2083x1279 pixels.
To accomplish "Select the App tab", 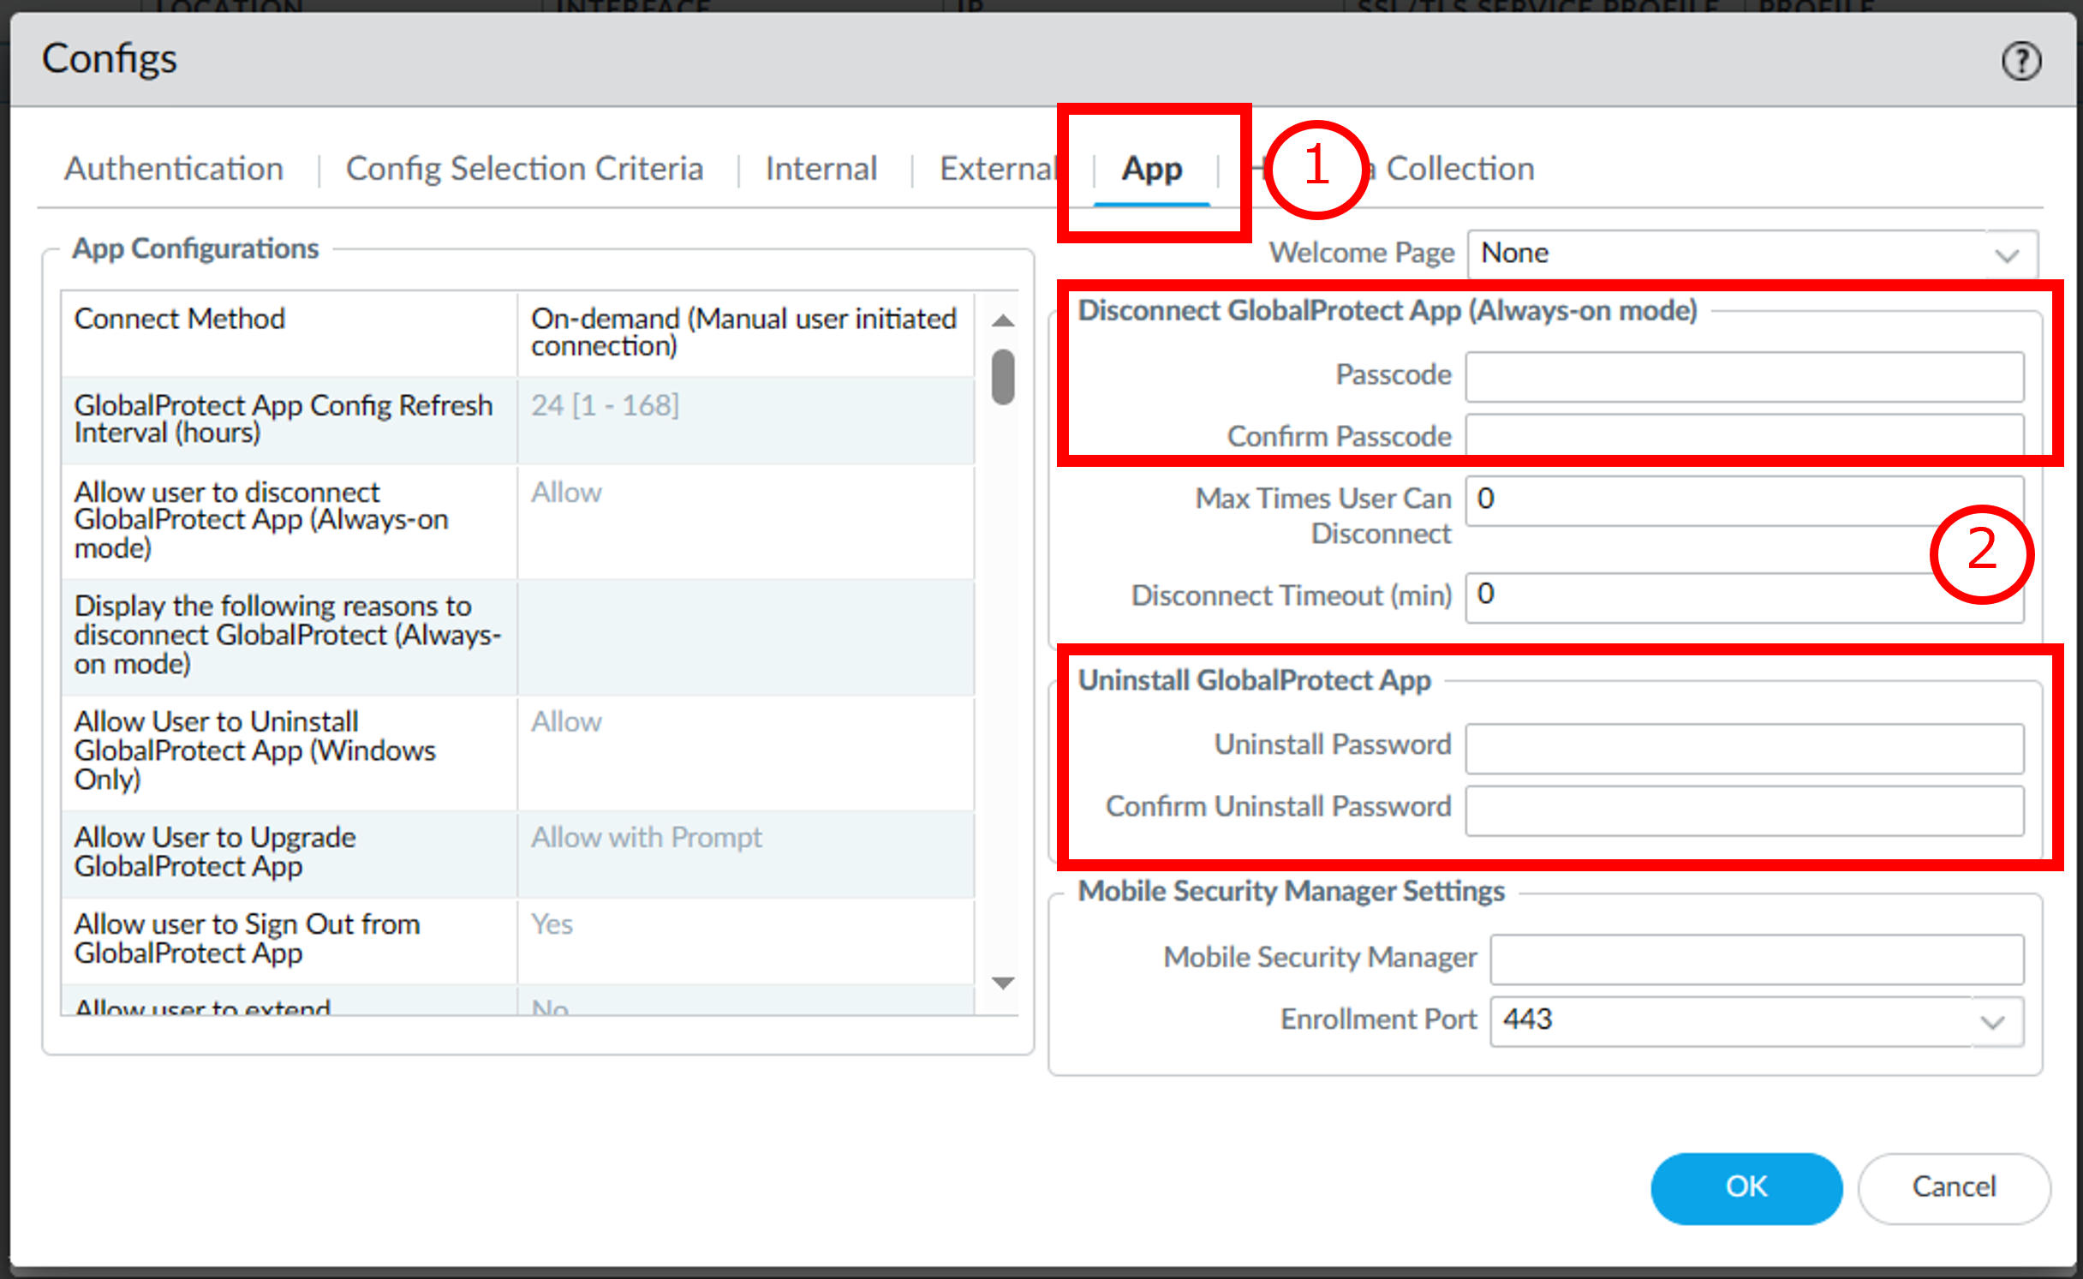I will [1151, 169].
